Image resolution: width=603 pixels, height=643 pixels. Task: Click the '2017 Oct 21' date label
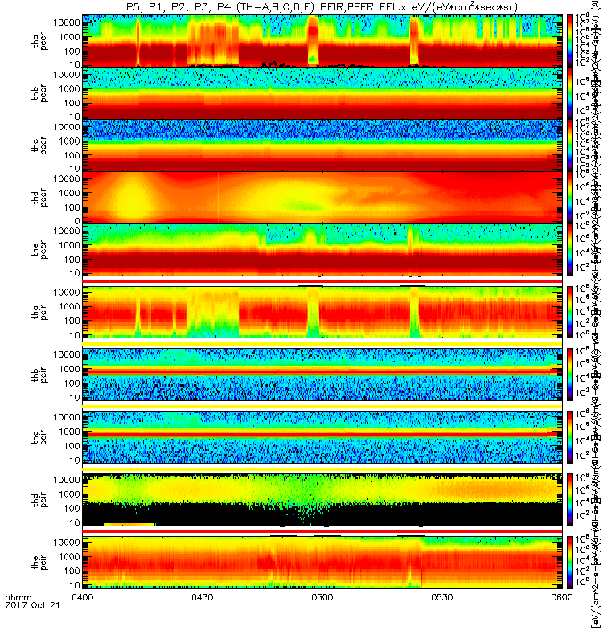tap(32, 605)
